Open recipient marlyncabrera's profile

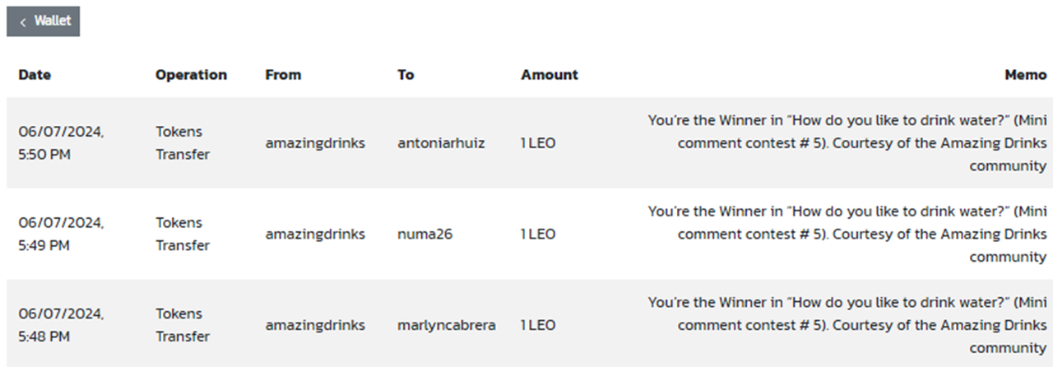tap(447, 325)
